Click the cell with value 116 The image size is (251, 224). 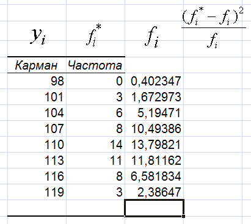[x=37, y=176]
